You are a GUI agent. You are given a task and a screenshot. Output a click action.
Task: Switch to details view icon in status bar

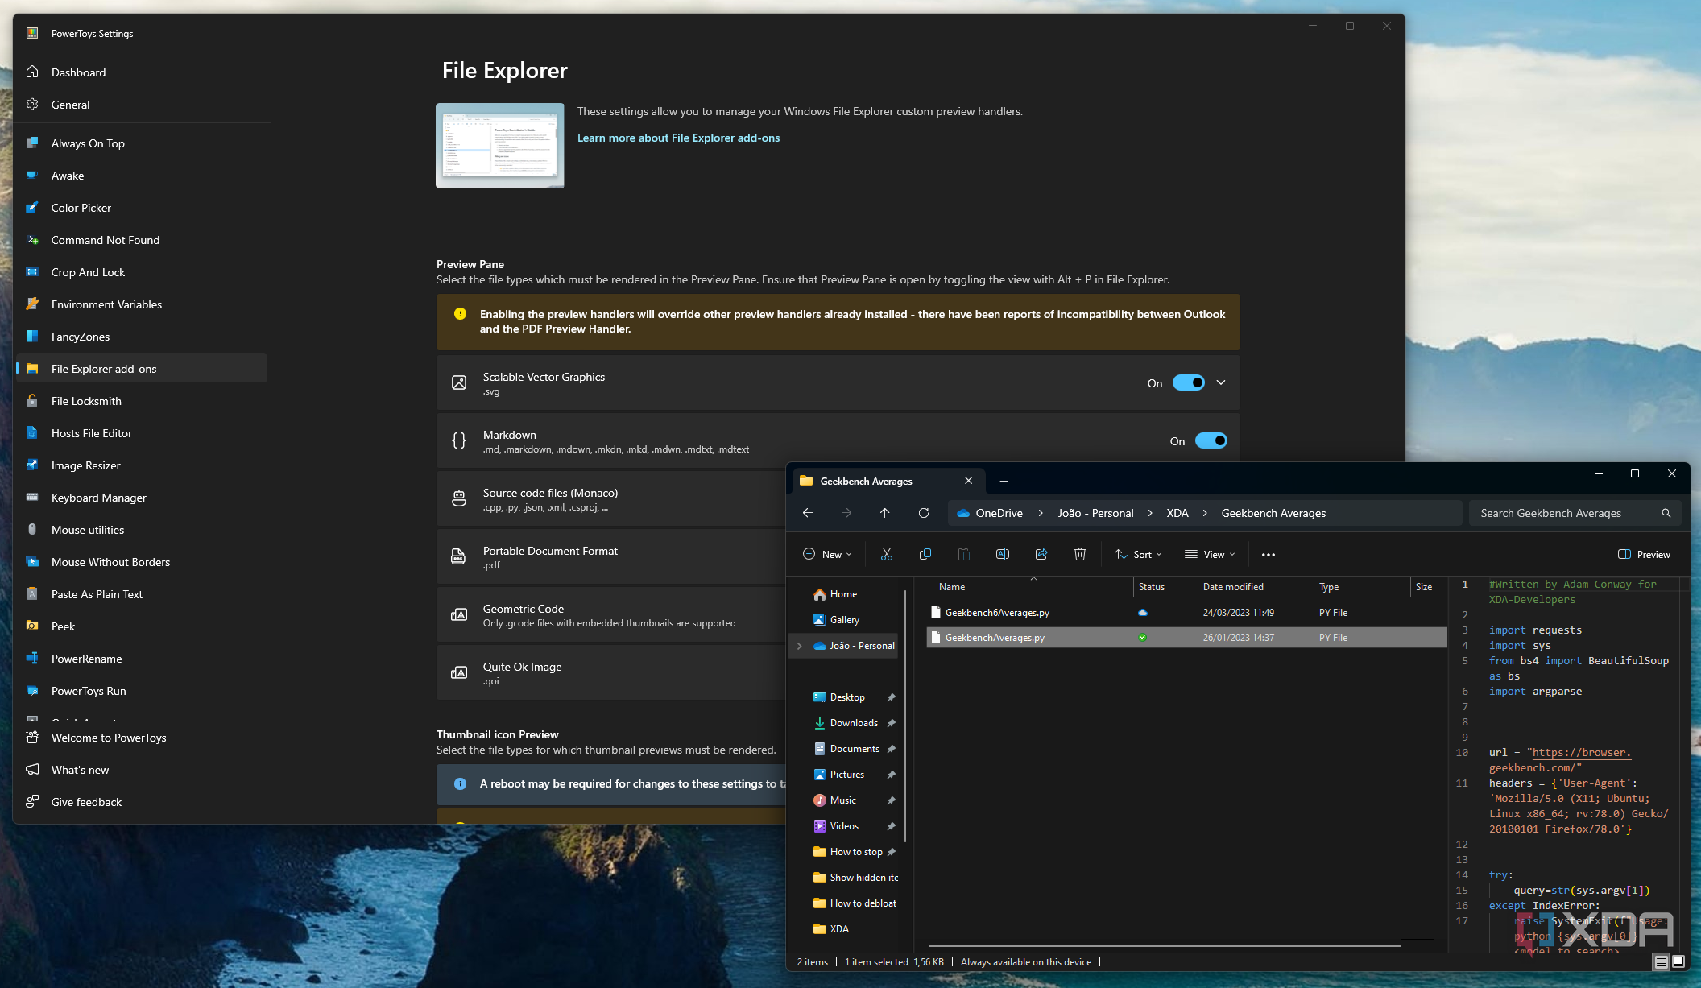(1661, 961)
